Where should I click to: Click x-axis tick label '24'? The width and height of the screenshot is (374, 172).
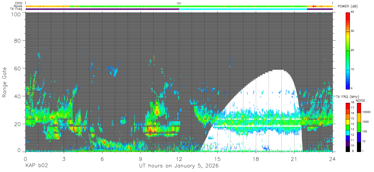[332, 159]
